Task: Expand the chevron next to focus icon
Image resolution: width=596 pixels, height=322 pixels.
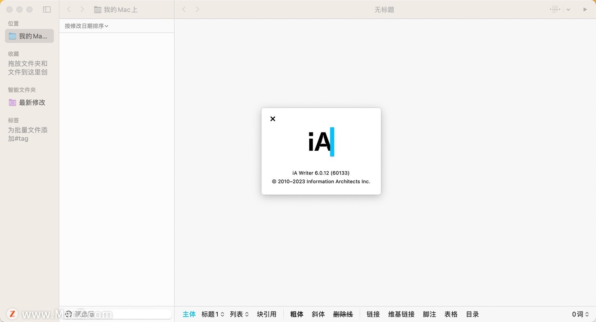Action: [x=568, y=10]
